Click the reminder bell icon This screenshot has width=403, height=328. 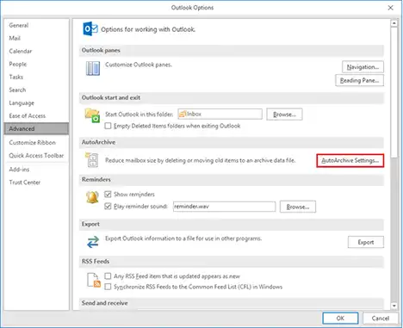[92, 197]
